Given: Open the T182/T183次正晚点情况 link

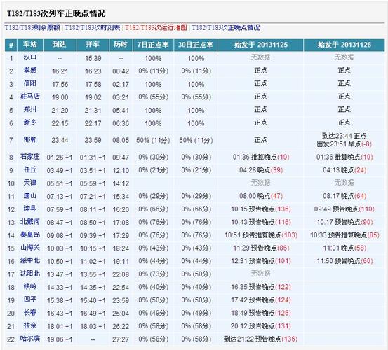Looking at the screenshot, I should (x=226, y=27).
